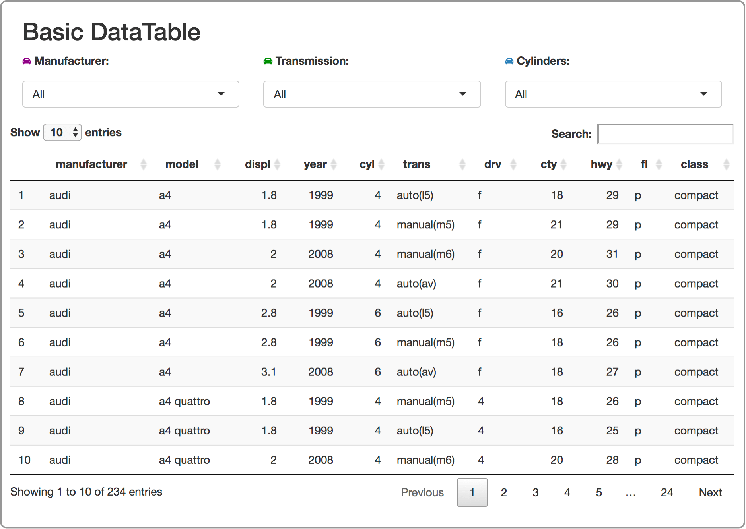
Task: Click the class column sort icon
Action: pyautogui.click(x=726, y=164)
